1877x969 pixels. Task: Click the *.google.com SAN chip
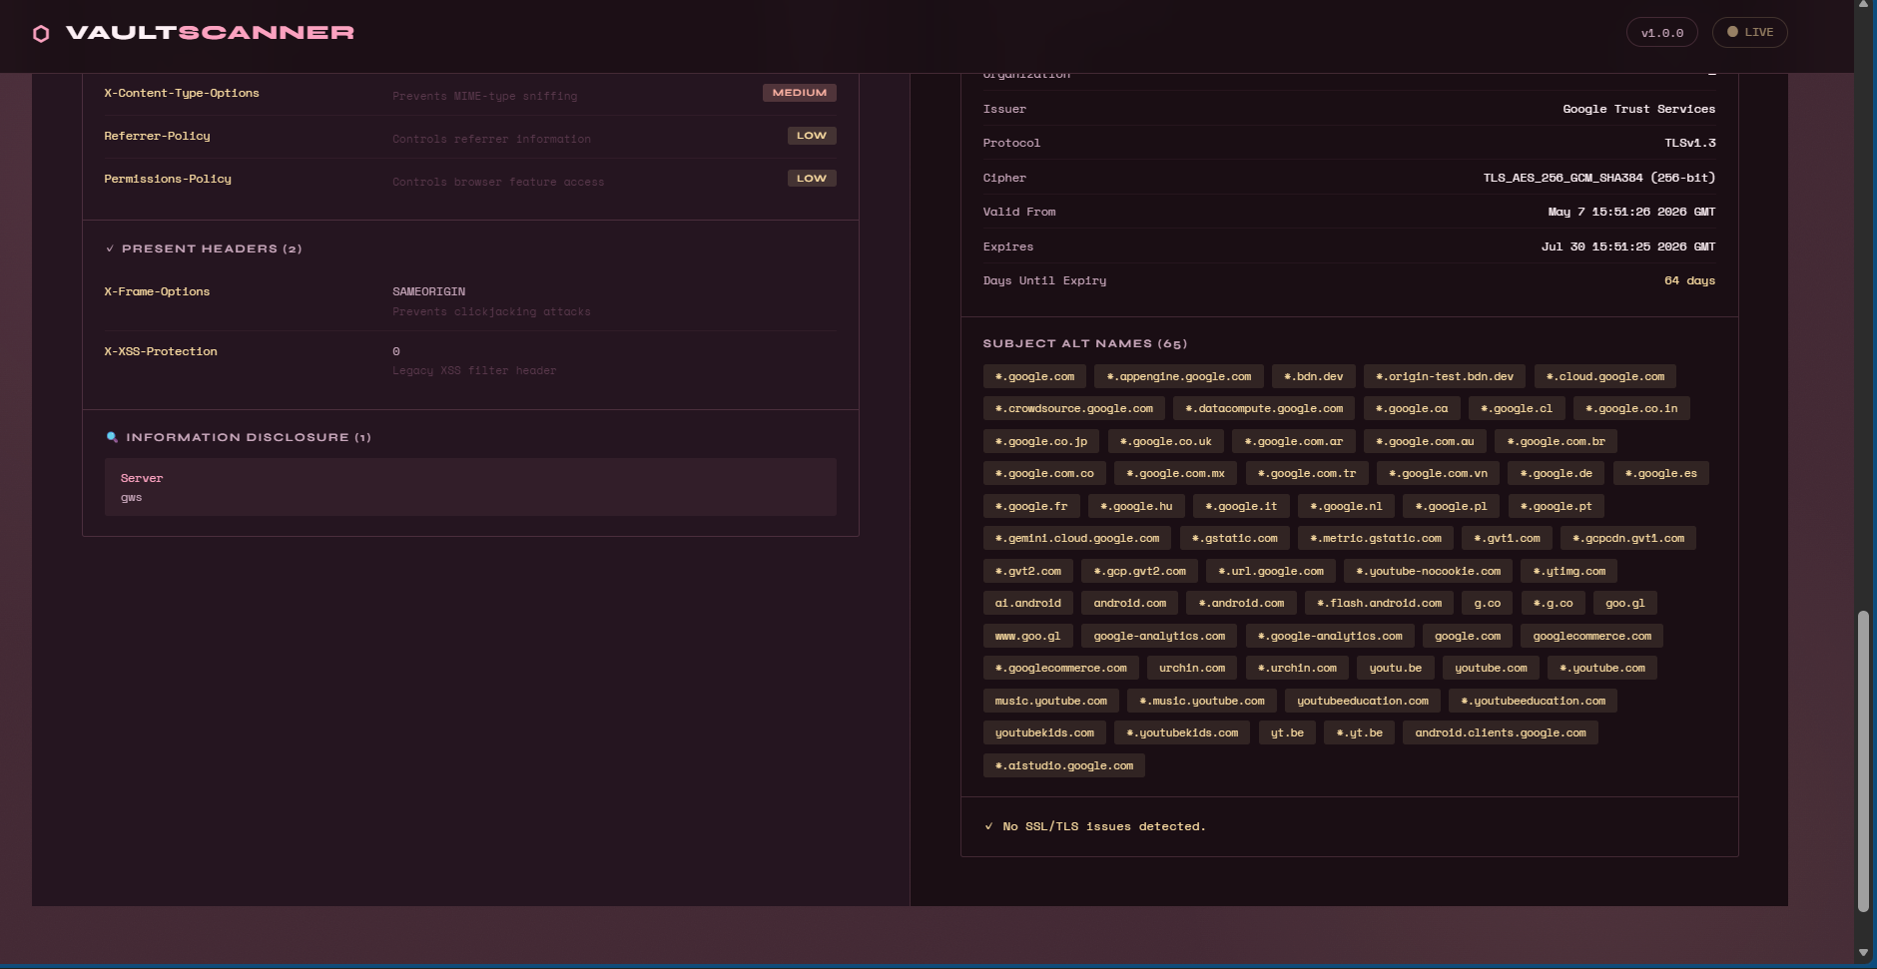pyautogui.click(x=1034, y=376)
